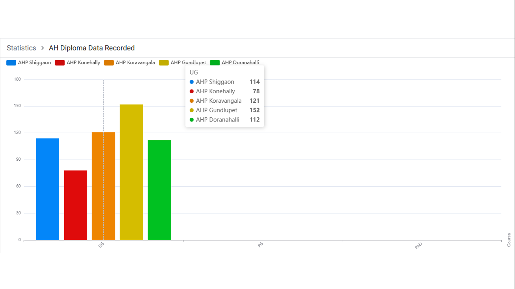Click AH Diploma Data Recorded breadcrumb title
This screenshot has width=515, height=289.
pos(92,48)
